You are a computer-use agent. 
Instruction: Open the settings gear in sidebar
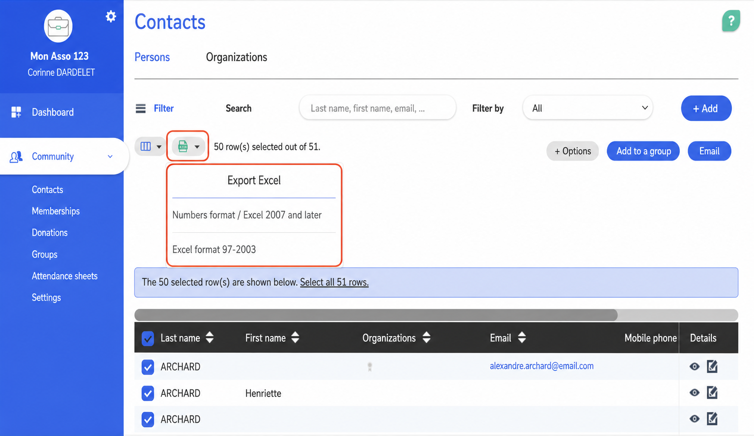111,17
